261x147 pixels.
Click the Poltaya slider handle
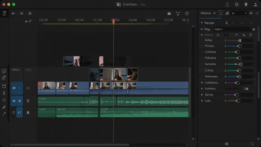click(240, 46)
